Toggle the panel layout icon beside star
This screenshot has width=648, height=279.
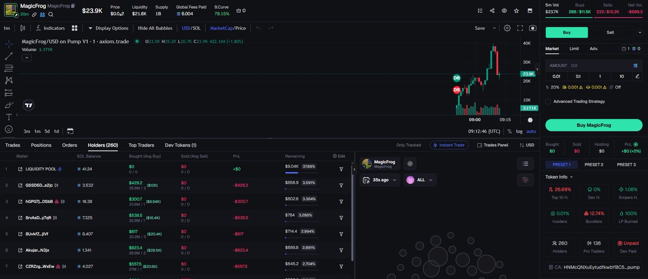529,10
